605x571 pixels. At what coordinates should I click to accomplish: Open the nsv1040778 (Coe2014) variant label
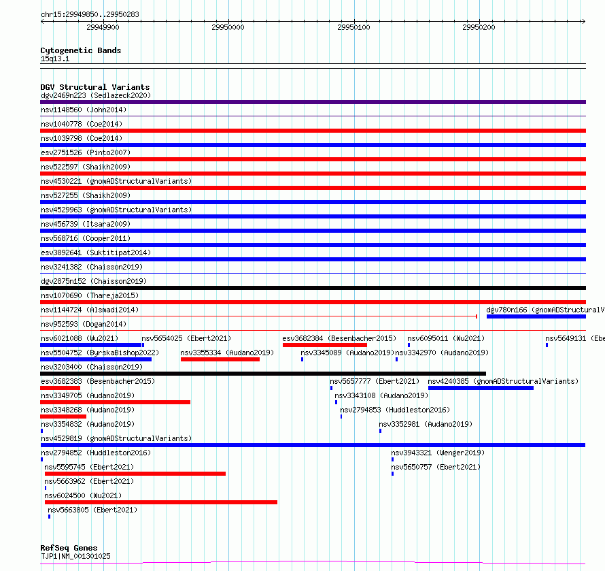(82, 124)
